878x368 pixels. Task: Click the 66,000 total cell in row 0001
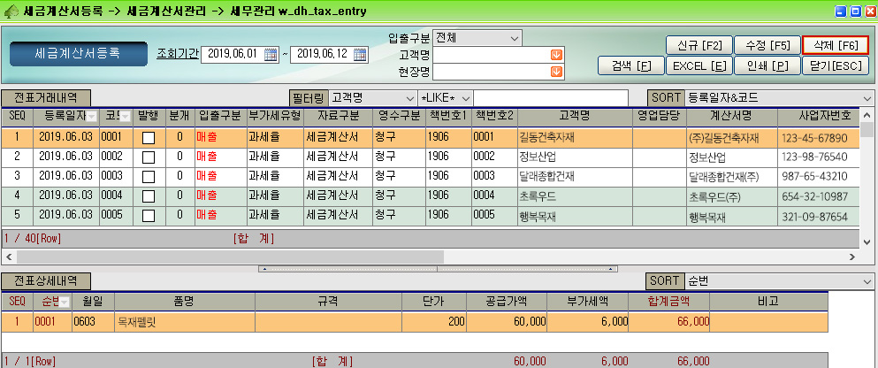pyautogui.click(x=668, y=322)
